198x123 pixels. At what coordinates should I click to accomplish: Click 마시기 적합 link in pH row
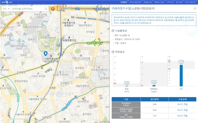tap(182, 116)
